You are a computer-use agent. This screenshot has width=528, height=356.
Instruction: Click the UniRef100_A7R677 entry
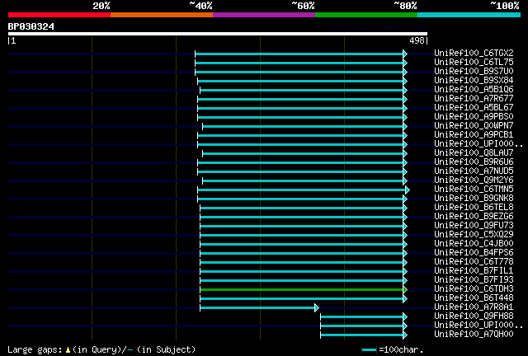[x=474, y=99]
